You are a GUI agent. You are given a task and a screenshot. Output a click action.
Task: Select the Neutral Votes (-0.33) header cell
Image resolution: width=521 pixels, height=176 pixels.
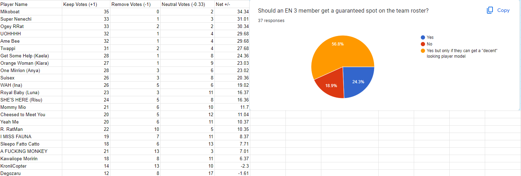tap(187, 5)
